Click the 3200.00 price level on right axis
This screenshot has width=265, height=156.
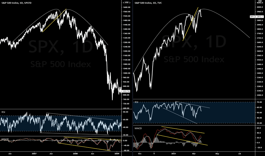coord(260,95)
